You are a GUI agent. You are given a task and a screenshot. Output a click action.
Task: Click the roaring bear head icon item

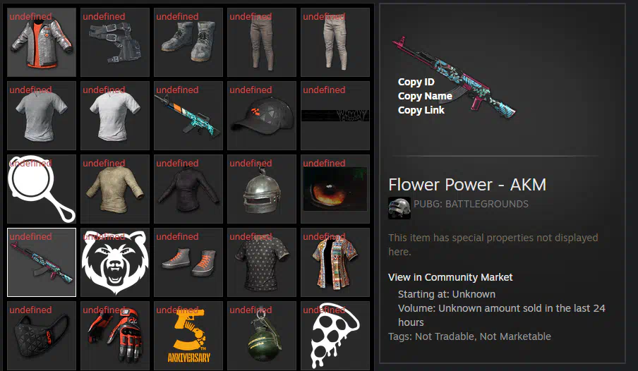click(115, 262)
